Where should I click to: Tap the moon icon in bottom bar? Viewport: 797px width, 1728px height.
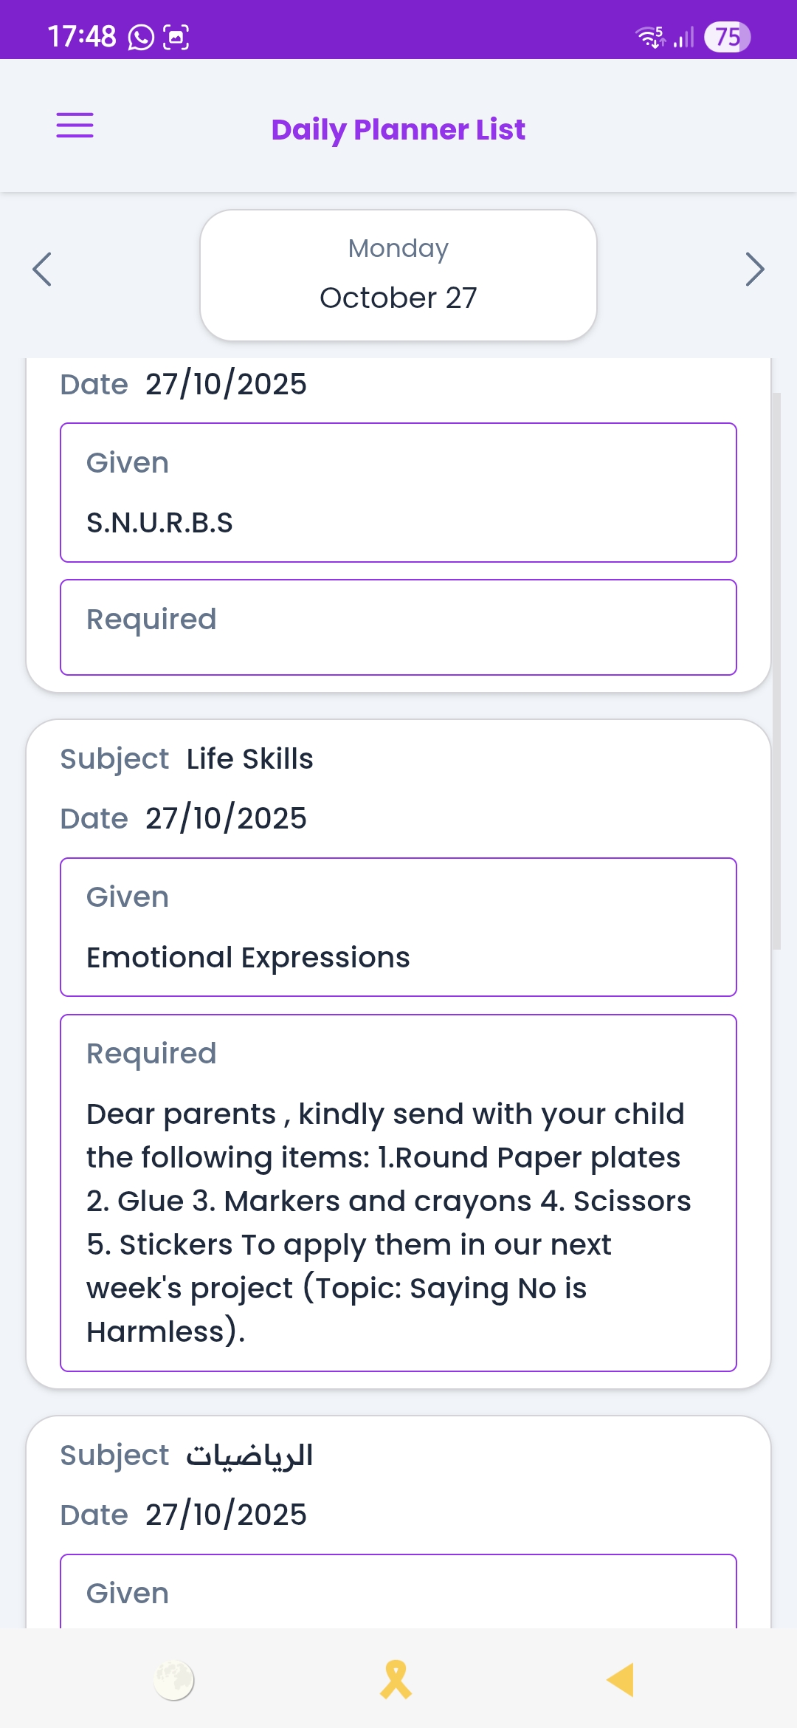coord(174,1680)
